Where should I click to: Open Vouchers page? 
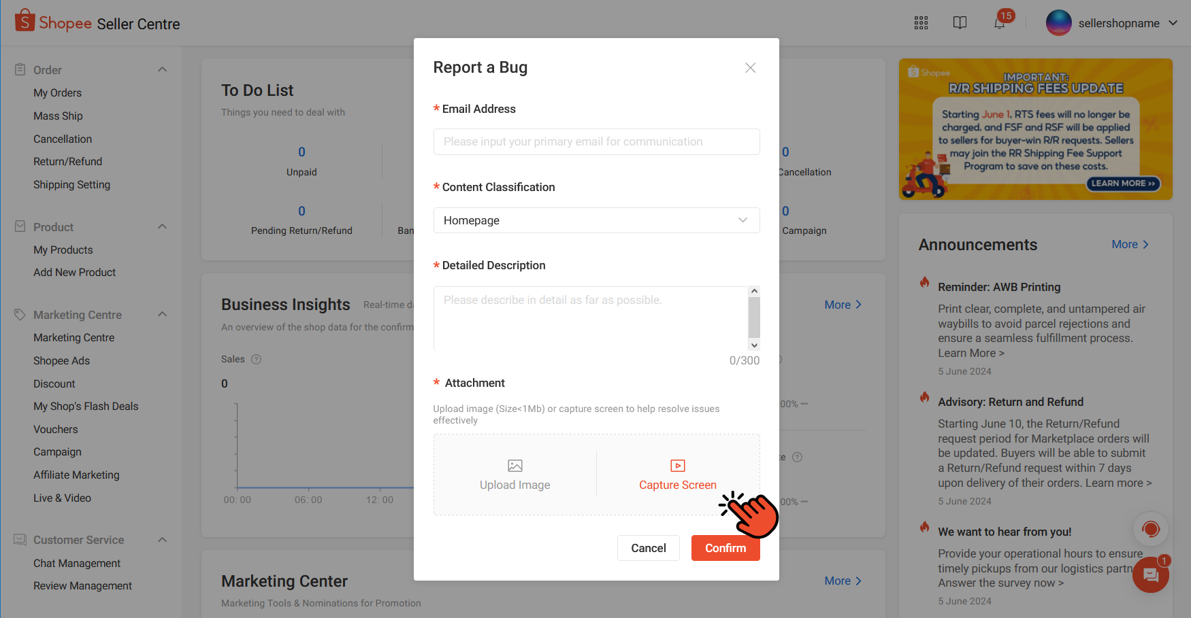(x=55, y=430)
